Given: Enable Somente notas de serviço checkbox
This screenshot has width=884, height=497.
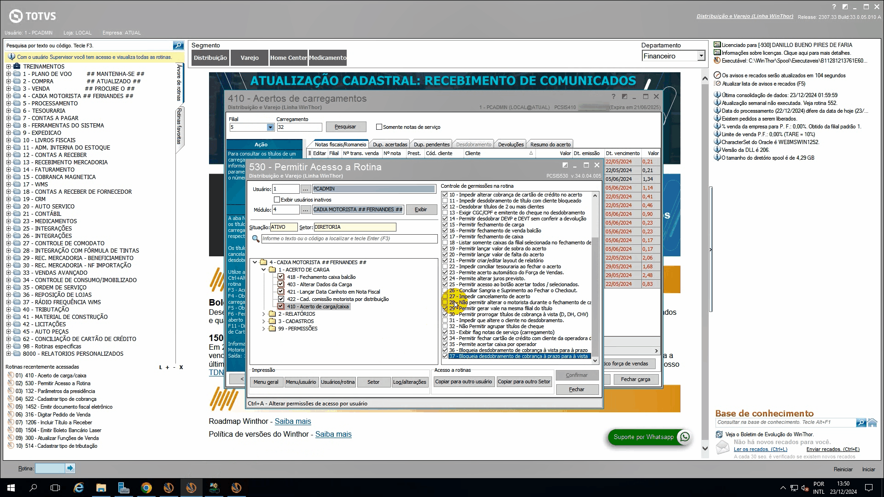Looking at the screenshot, I should coord(379,127).
